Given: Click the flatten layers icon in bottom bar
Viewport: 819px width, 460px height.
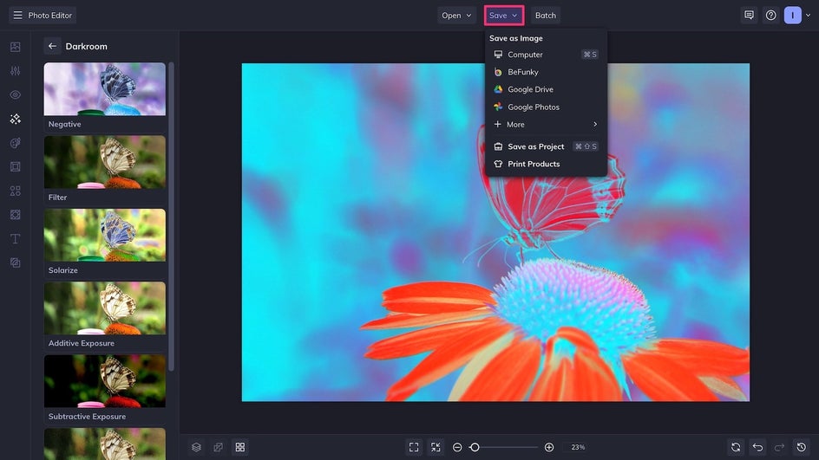Looking at the screenshot, I should tap(219, 447).
